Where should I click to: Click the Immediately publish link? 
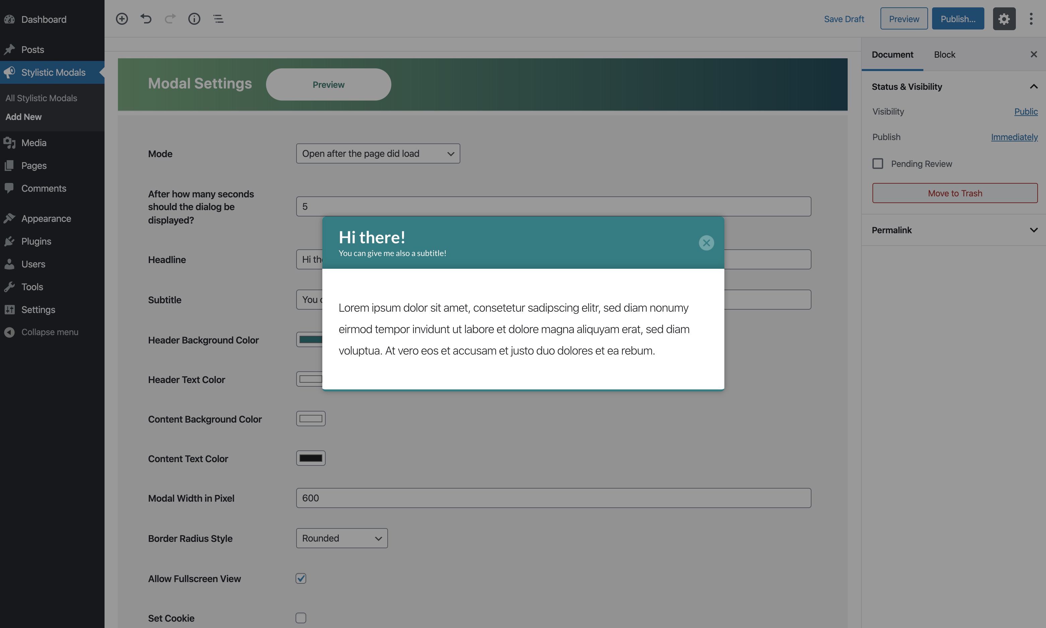(x=1014, y=137)
